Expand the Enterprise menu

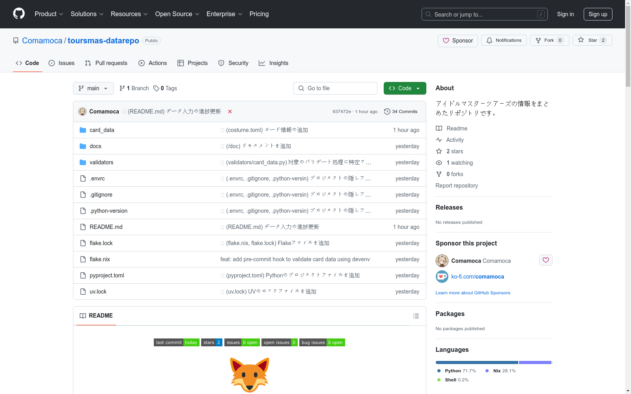[224, 14]
